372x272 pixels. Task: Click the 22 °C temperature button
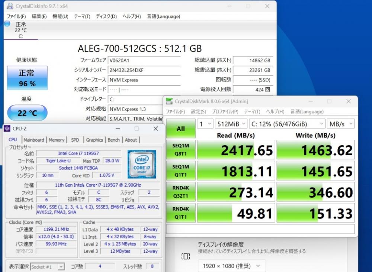click(27, 113)
